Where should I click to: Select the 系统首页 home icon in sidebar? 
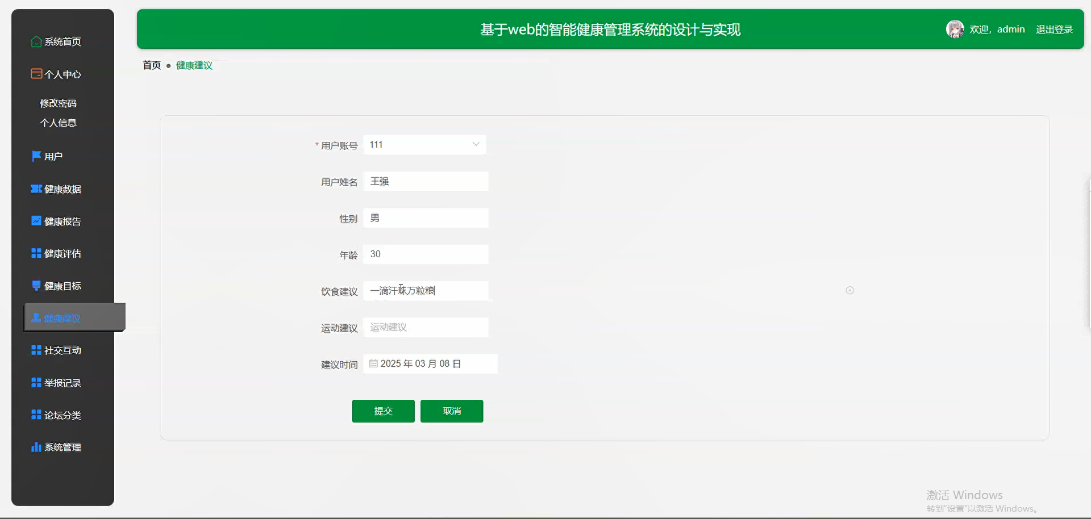pos(35,41)
